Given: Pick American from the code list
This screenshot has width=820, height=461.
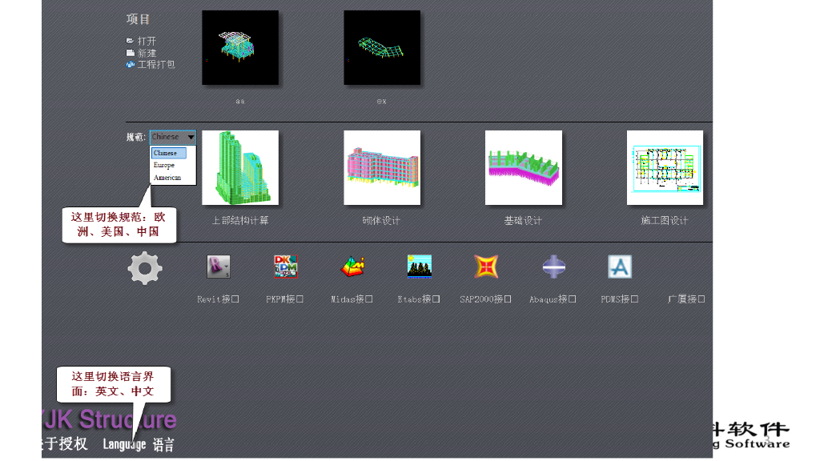Looking at the screenshot, I should click(167, 178).
